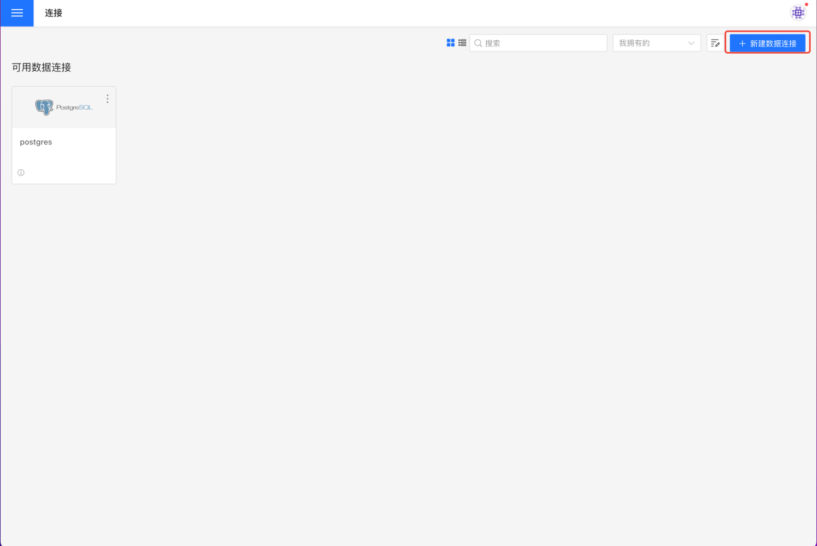Click the 新建数据连接 button
The image size is (817, 546).
point(768,43)
